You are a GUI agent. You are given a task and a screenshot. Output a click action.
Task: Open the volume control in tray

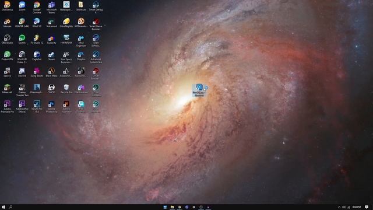point(344,207)
